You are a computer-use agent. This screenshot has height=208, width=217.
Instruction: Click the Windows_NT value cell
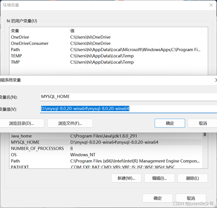83,155
